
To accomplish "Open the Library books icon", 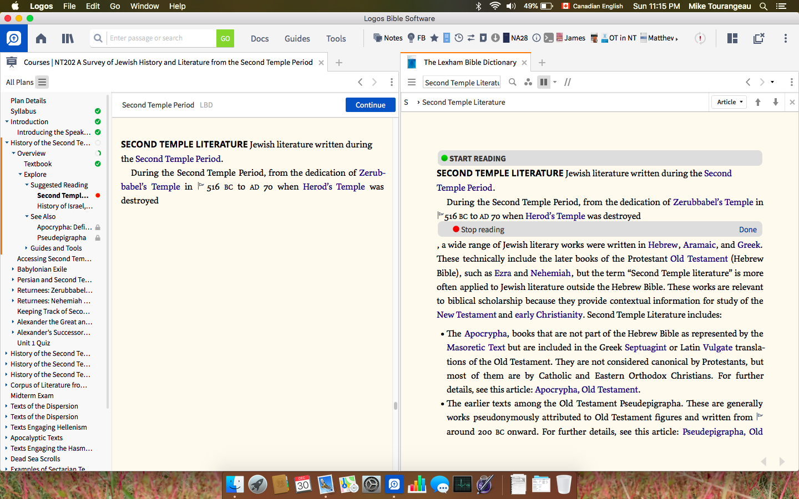I will 68,38.
